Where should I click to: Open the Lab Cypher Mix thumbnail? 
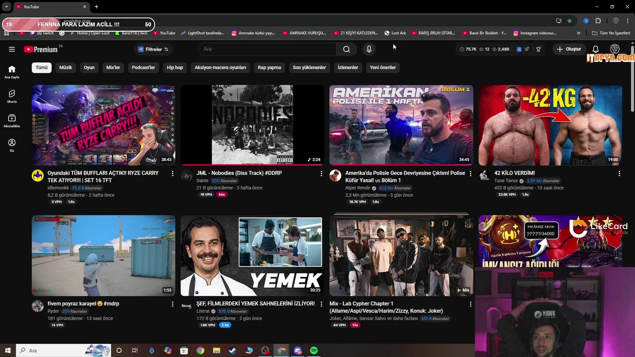tap(401, 255)
